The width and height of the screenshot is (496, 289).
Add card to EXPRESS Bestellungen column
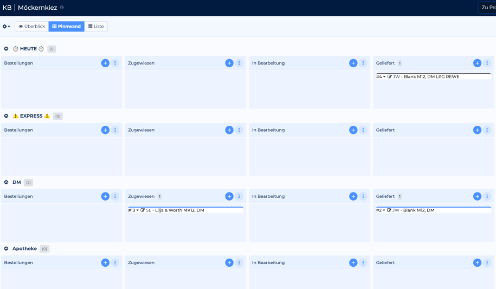point(105,130)
